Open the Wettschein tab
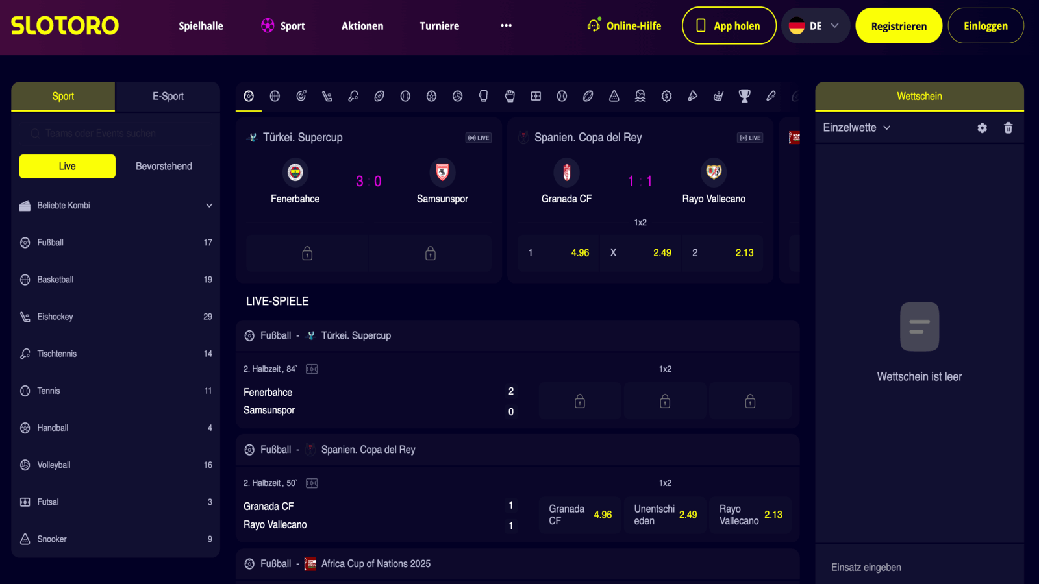Image resolution: width=1039 pixels, height=584 pixels. click(x=920, y=96)
